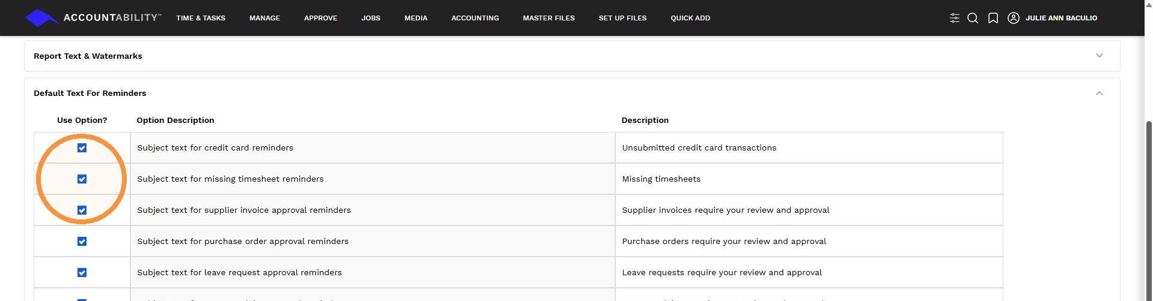Viewport: 1153px width, 301px height.
Task: Click the vertical page scrollbar
Action: pos(1148,210)
